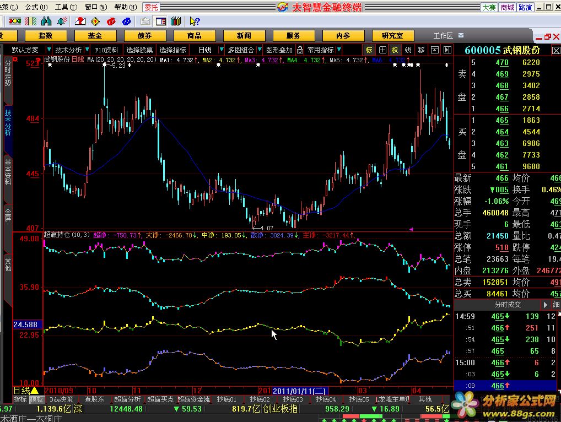Screen dimensions: 561x422
Task: Close the 600005 武钢股份 quote panel
Action: click(x=556, y=51)
